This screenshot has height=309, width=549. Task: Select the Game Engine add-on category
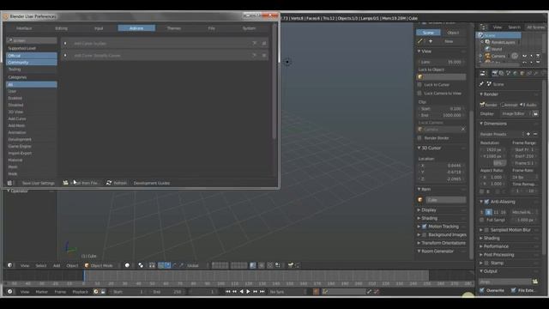point(32,146)
